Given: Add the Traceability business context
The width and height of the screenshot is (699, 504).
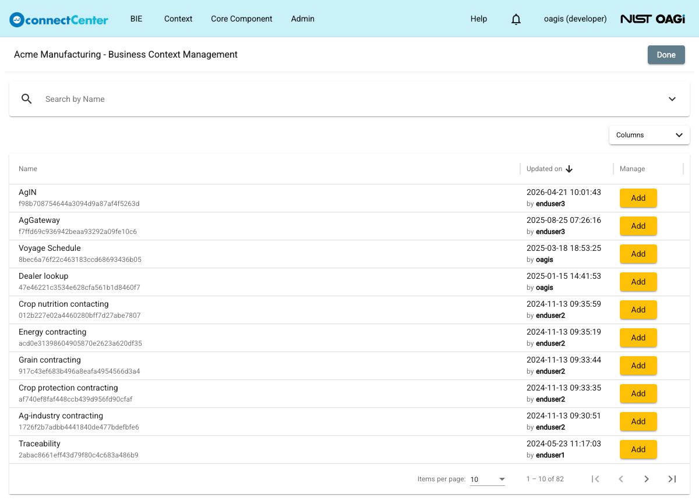Looking at the screenshot, I should click(x=638, y=449).
